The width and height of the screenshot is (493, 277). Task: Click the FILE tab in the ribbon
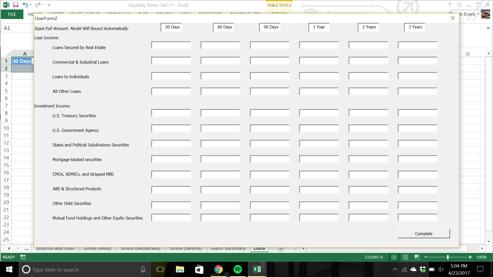(x=12, y=14)
